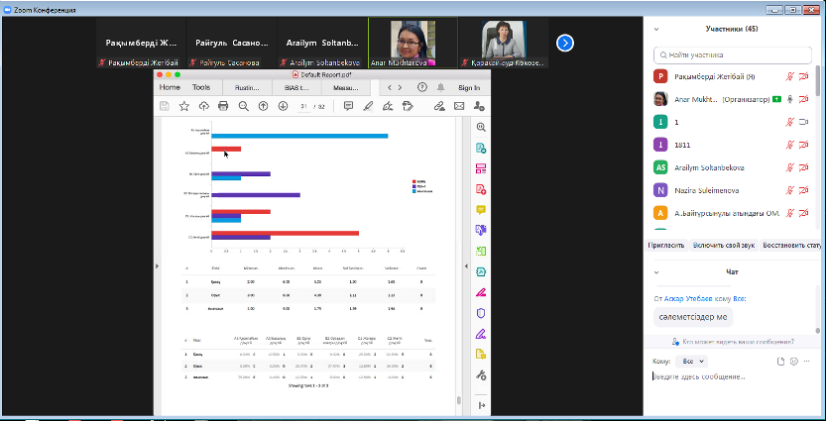Screen dimensions: 826x421
Task: Click the print icon in PDF toolbar
Action: 224,106
